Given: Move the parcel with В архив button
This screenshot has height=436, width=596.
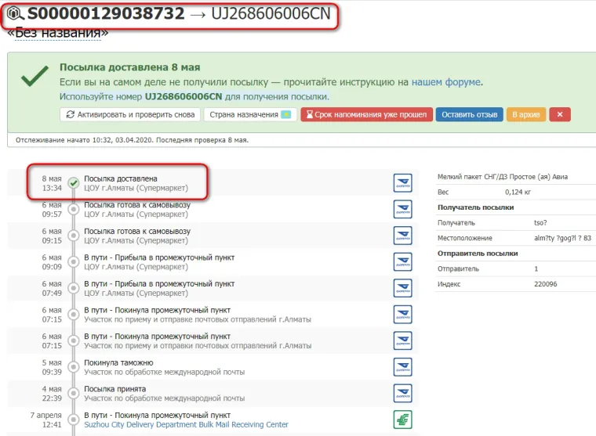Looking at the screenshot, I should pos(526,114).
